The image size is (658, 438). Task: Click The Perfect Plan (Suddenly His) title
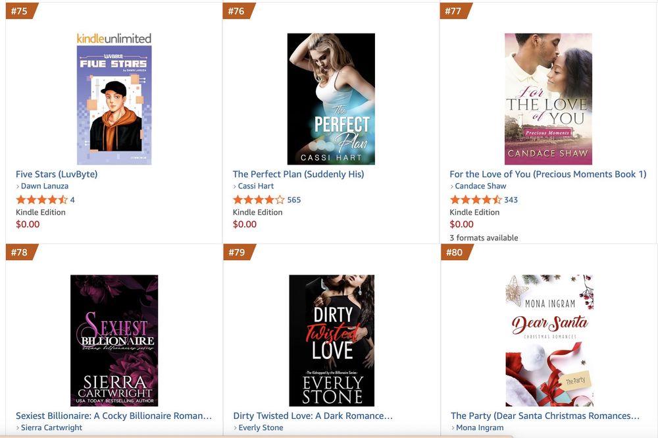coord(298,175)
